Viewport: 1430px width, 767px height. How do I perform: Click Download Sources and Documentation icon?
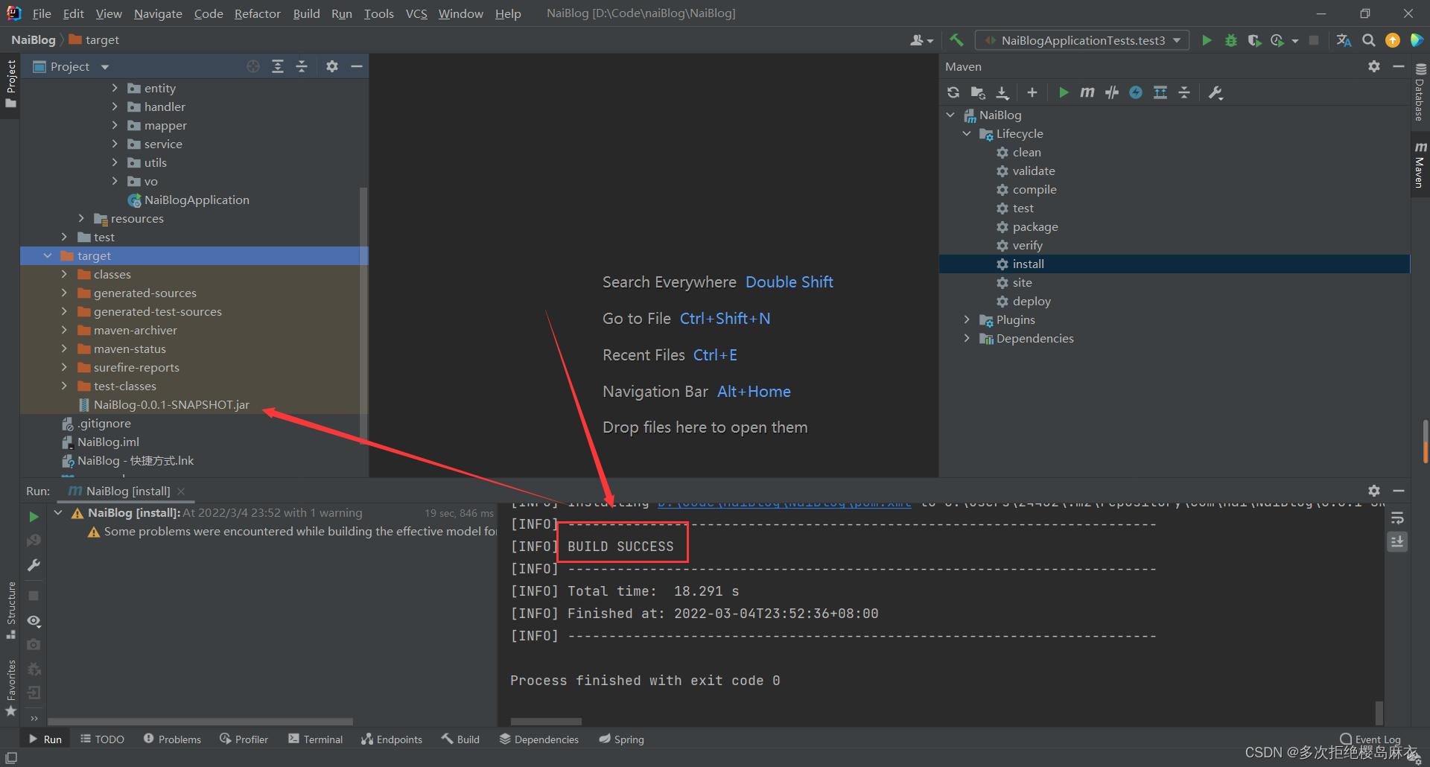coord(1002,92)
